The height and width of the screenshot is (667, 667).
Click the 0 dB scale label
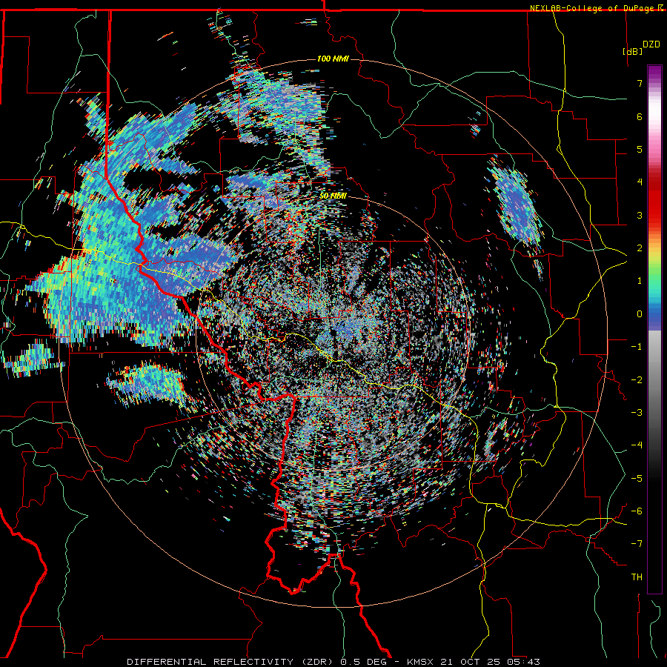coord(640,314)
